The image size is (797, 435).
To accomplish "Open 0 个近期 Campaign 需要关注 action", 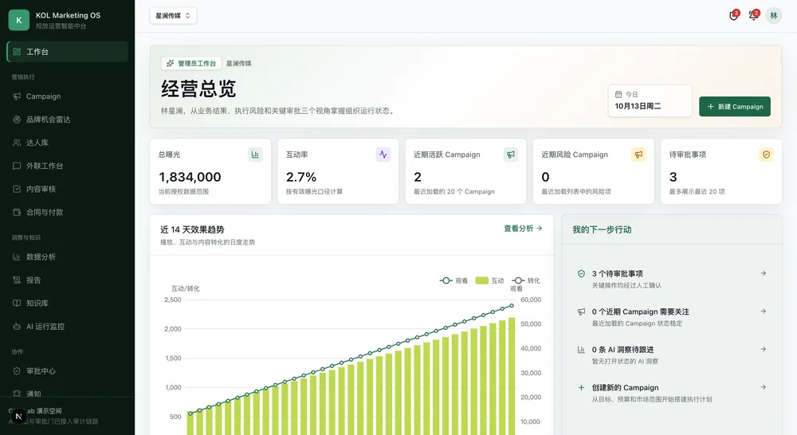I will pos(671,317).
